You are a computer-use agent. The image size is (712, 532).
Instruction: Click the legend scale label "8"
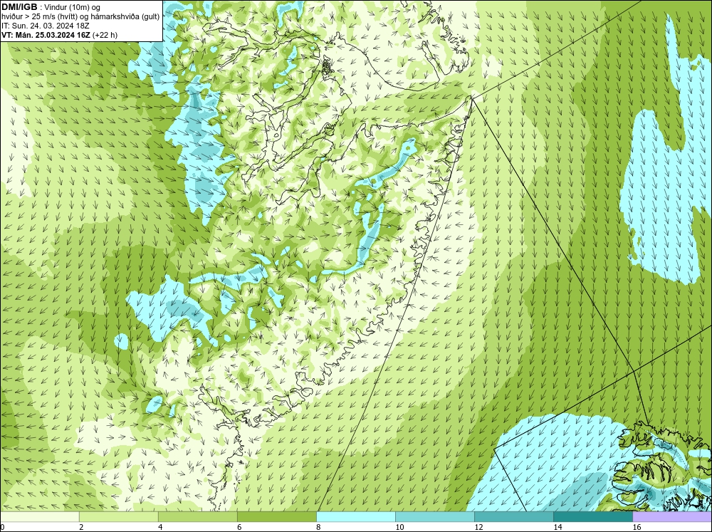318,527
